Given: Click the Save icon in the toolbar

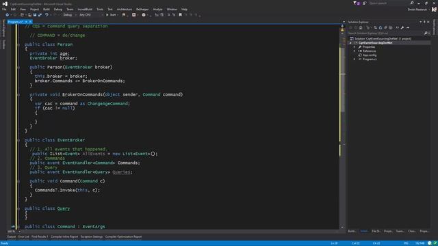Looking at the screenshot, I should (x=35, y=15).
